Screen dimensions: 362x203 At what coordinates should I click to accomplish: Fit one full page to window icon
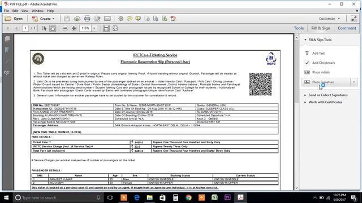[x=115, y=28]
